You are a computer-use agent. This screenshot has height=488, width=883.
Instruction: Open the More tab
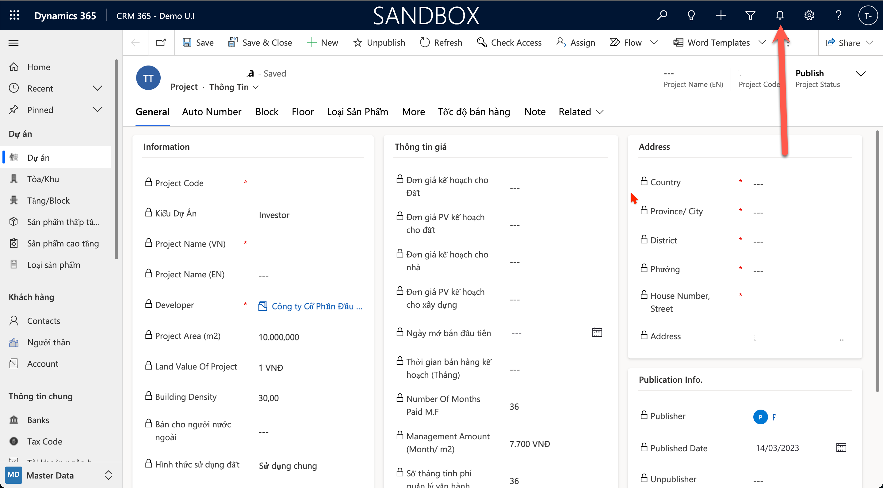click(x=413, y=112)
